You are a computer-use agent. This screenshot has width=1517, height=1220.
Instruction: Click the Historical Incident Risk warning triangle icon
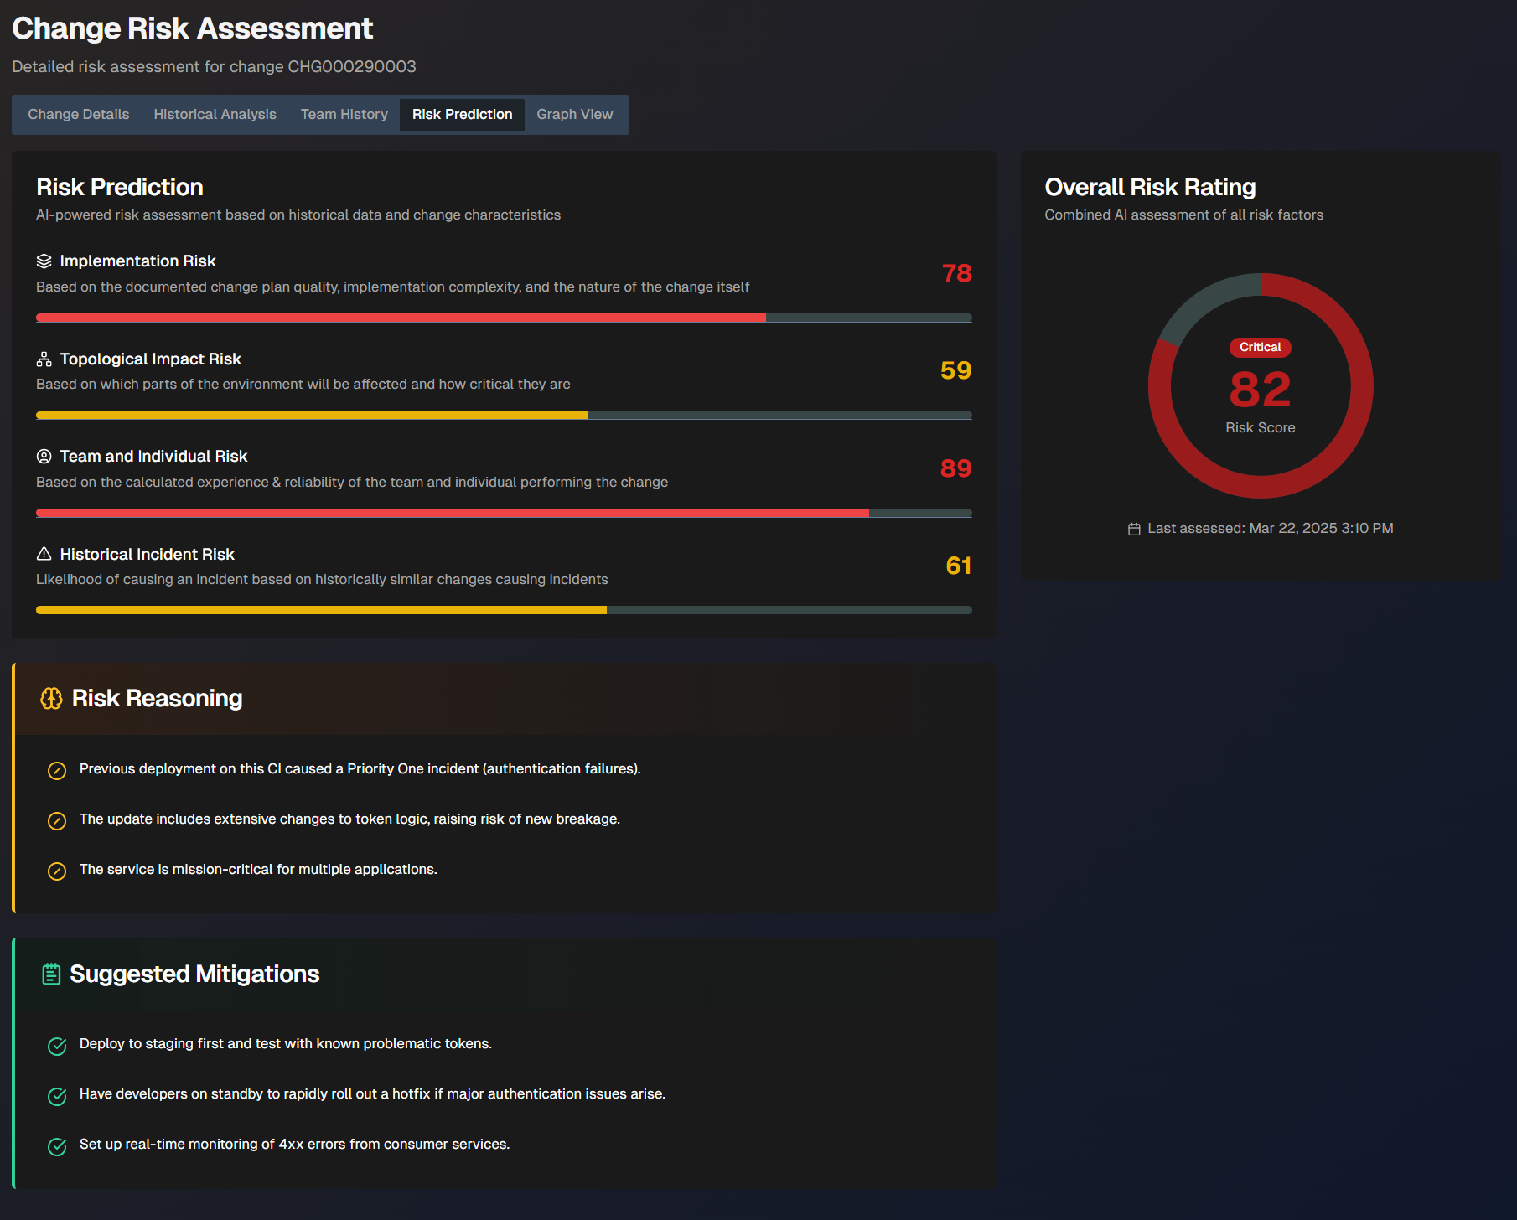click(x=44, y=554)
